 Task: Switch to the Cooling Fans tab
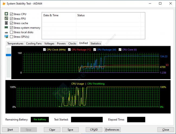pyautogui.click(x=34, y=43)
